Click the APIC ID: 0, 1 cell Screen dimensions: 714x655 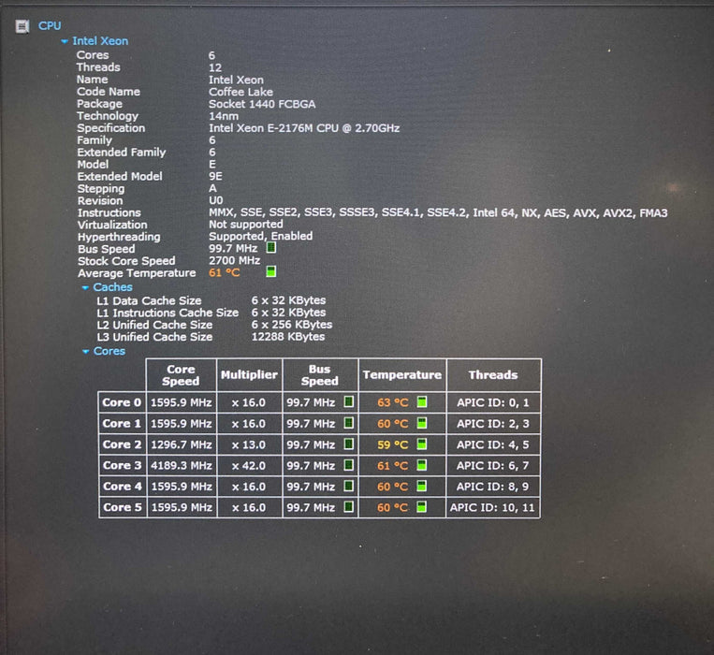[493, 402]
